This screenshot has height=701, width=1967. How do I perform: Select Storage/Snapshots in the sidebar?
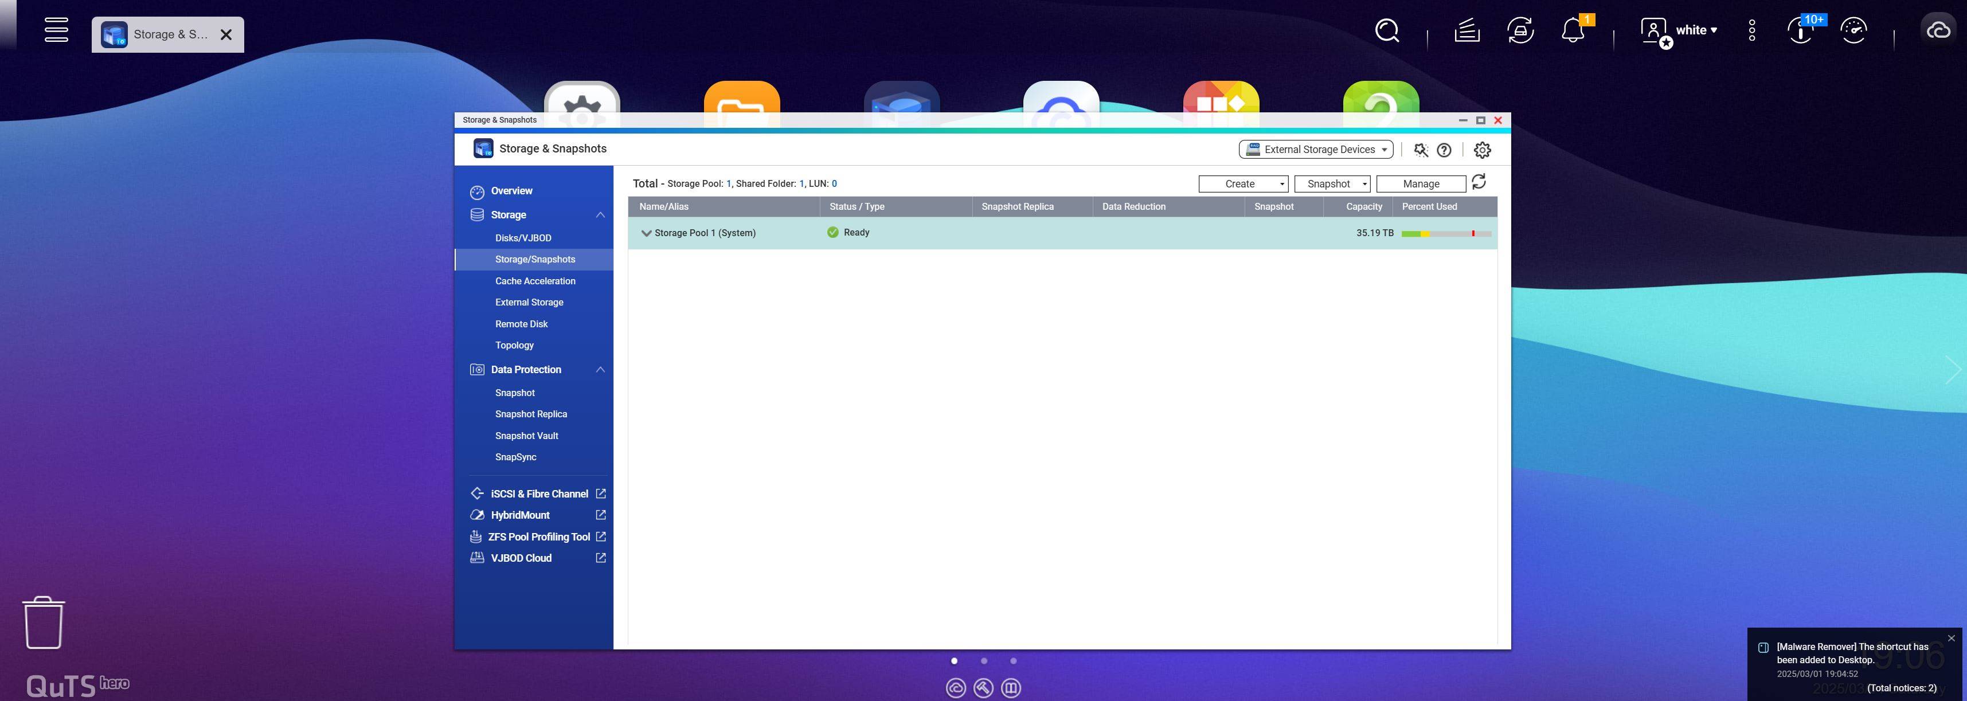534,260
